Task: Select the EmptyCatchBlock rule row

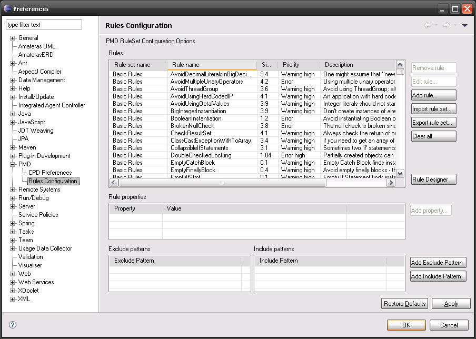Action: click(x=193, y=163)
